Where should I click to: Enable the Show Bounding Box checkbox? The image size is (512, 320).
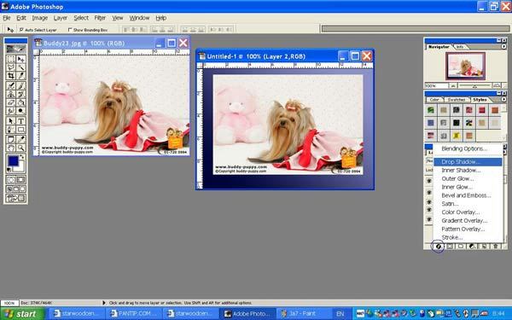coord(70,30)
